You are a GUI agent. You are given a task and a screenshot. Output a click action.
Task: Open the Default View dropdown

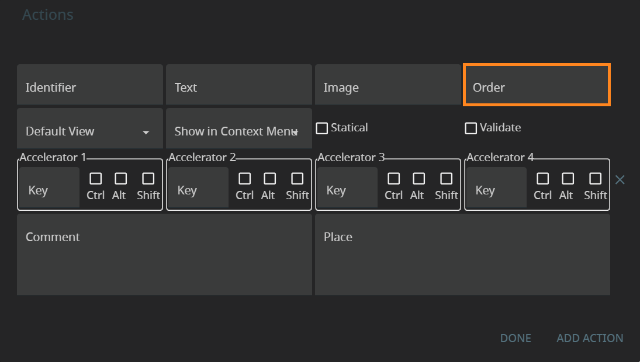[90, 131]
